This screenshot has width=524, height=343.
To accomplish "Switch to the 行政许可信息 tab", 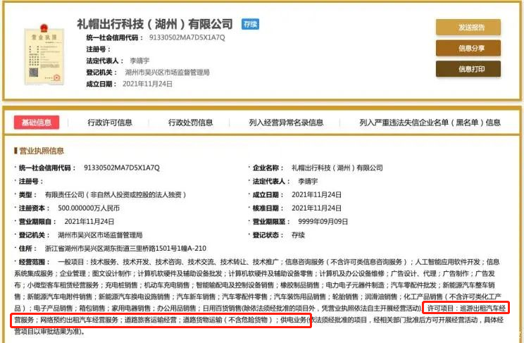I will pos(110,123).
